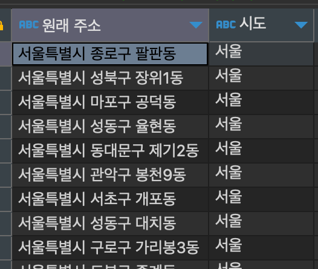This screenshot has width=318, height=269.
Task: Select cell 서울특별시 관악구 봉천9동
Action: pyautogui.click(x=110, y=174)
